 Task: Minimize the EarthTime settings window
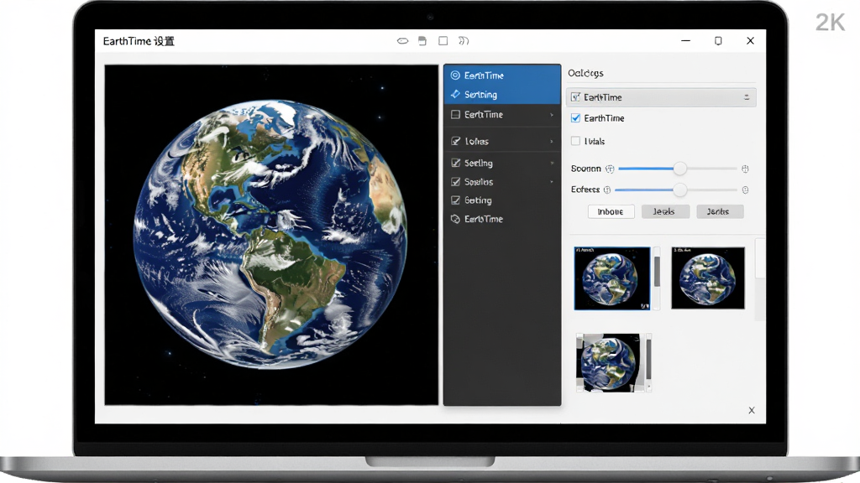click(x=685, y=40)
